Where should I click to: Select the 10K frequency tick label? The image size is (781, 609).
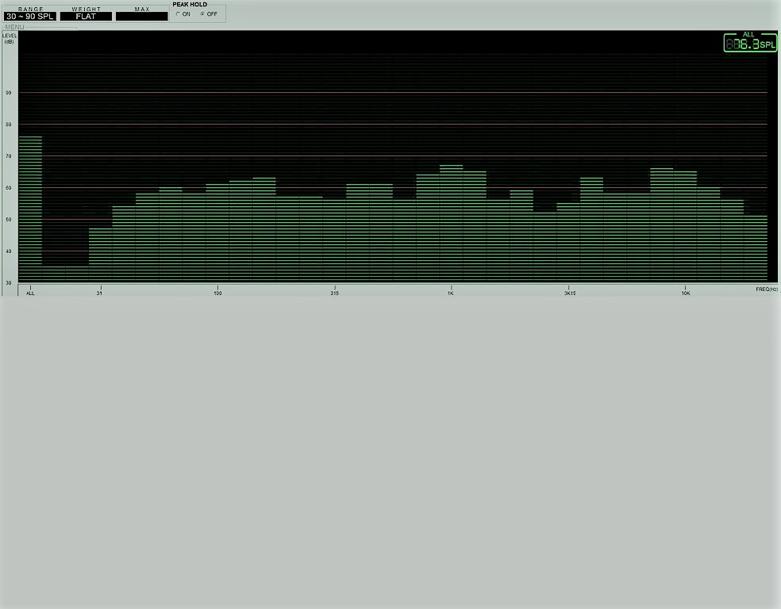pos(685,293)
